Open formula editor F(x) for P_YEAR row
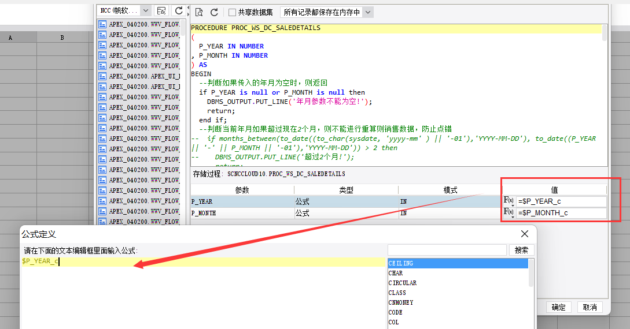The height and width of the screenshot is (329, 630). coord(509,201)
